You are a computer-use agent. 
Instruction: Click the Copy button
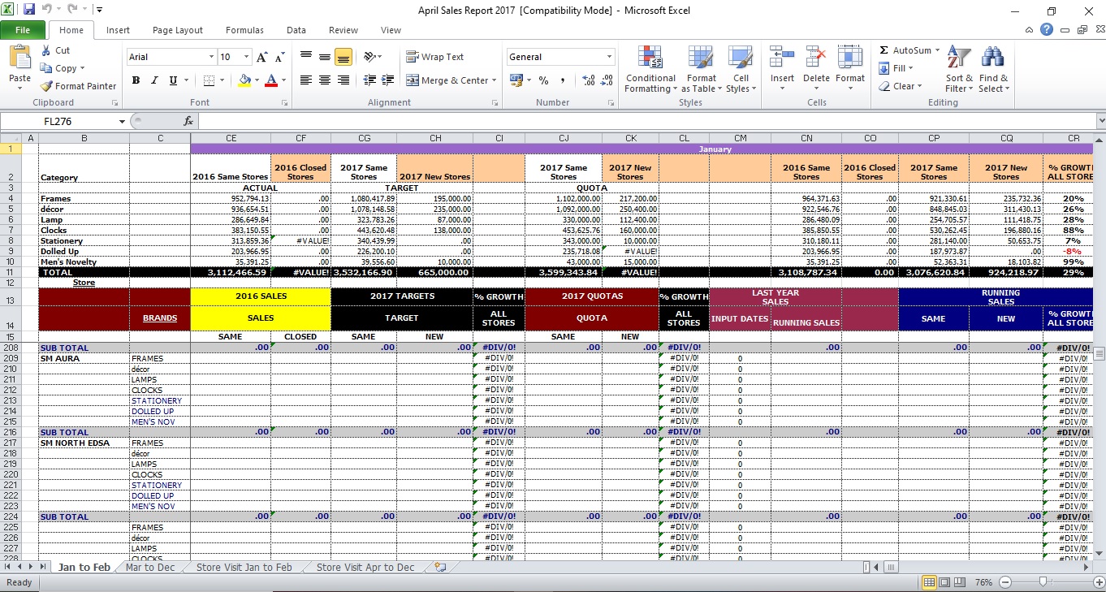62,68
